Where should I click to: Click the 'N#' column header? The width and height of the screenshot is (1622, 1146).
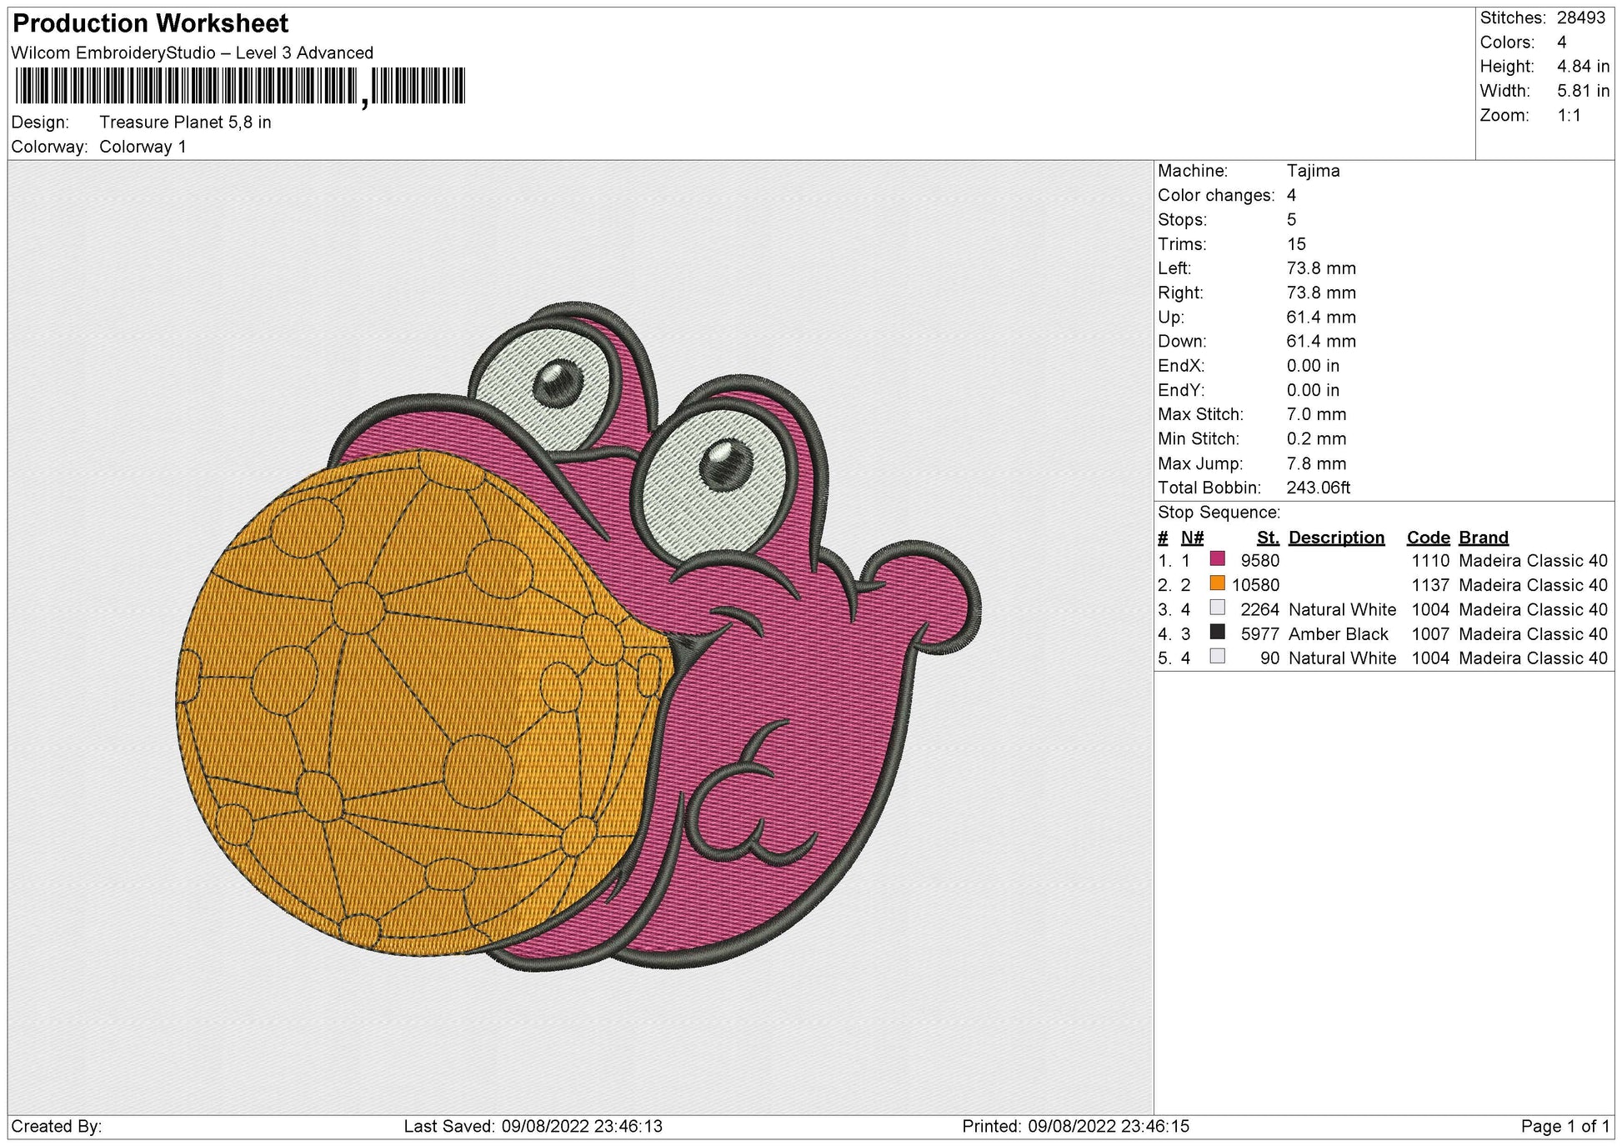(x=1192, y=538)
